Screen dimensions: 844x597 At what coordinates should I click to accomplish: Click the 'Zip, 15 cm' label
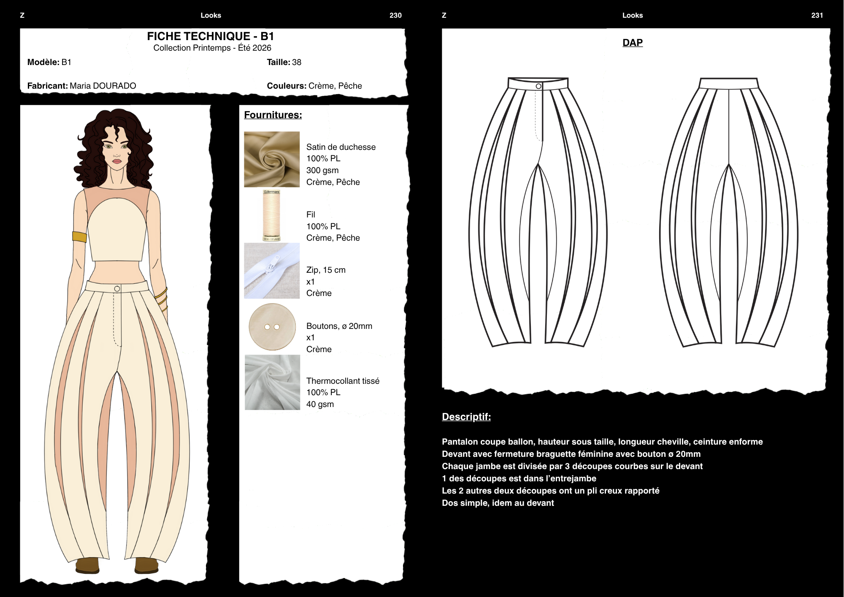[326, 270]
